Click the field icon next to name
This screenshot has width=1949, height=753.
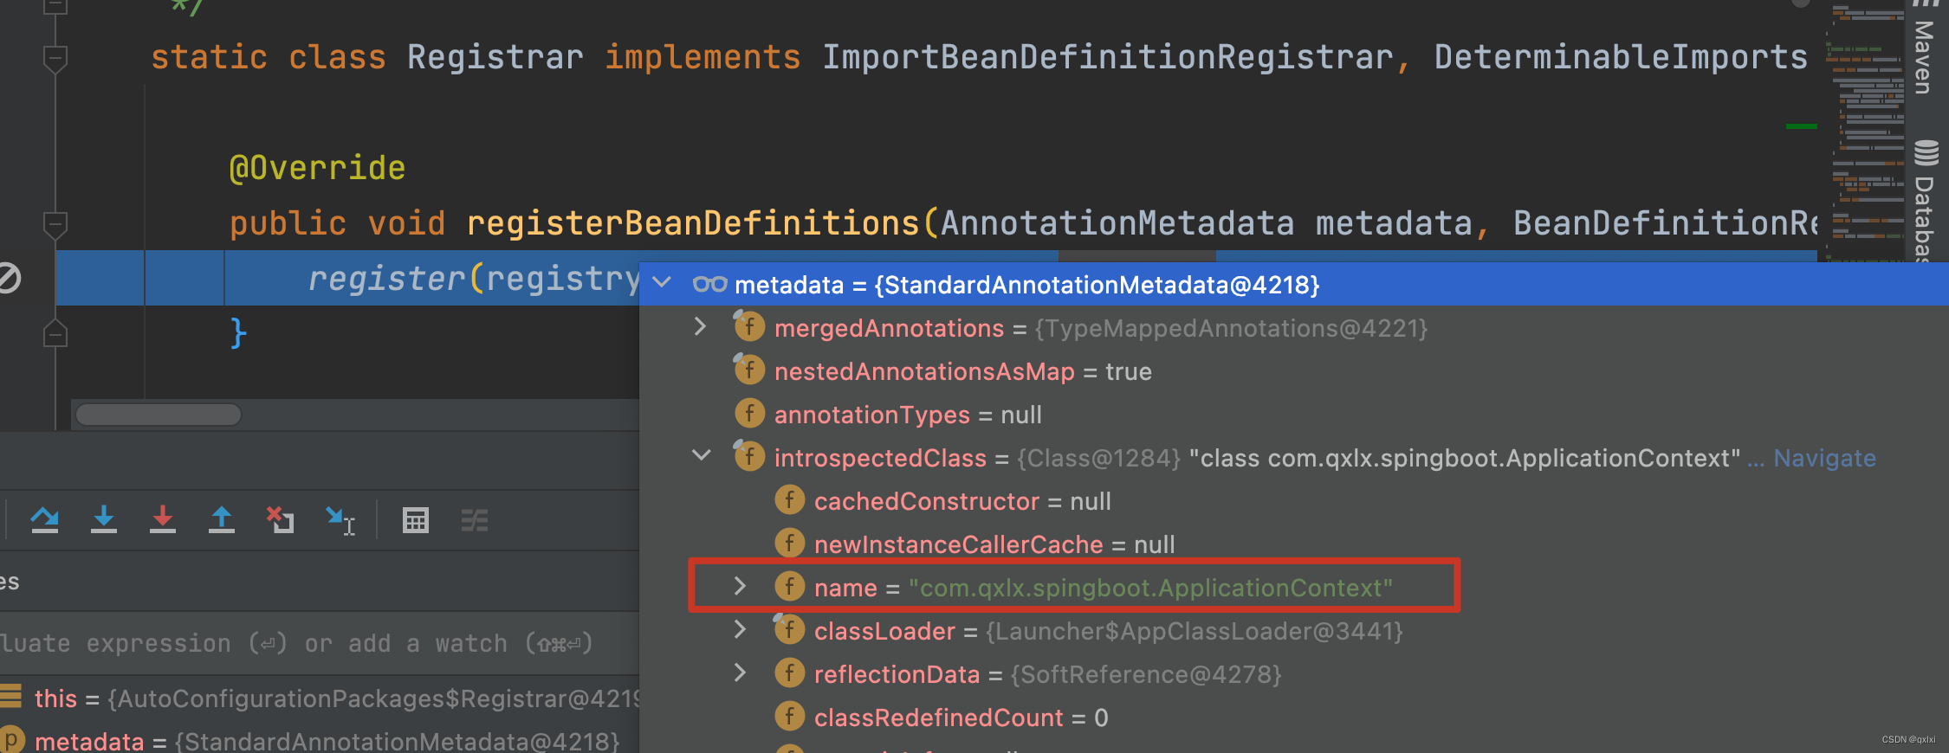click(789, 587)
